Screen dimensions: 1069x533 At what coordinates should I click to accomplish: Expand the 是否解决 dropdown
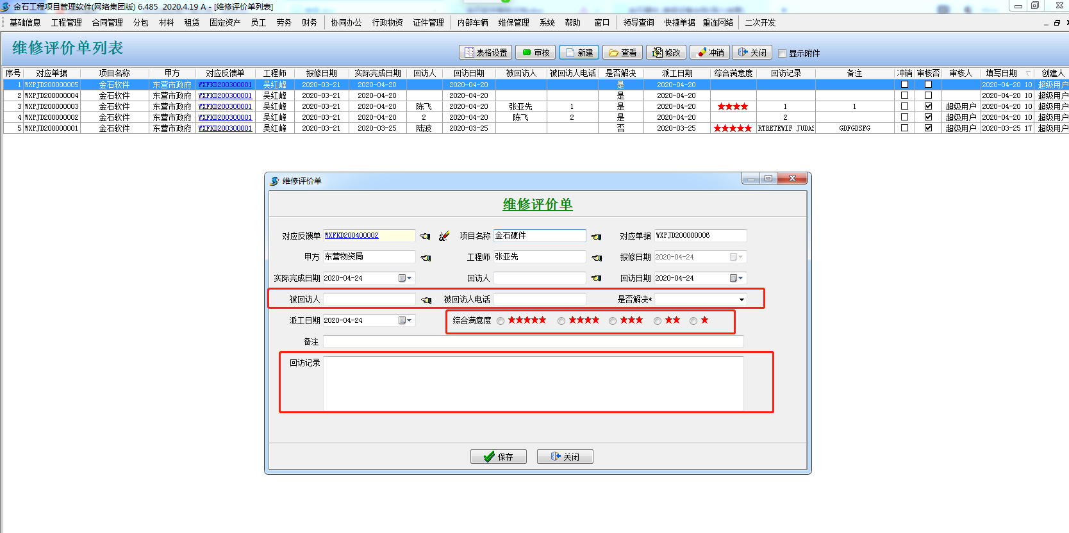pyautogui.click(x=742, y=300)
